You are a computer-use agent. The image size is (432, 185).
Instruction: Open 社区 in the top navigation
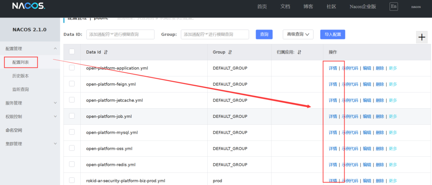tap(332, 7)
